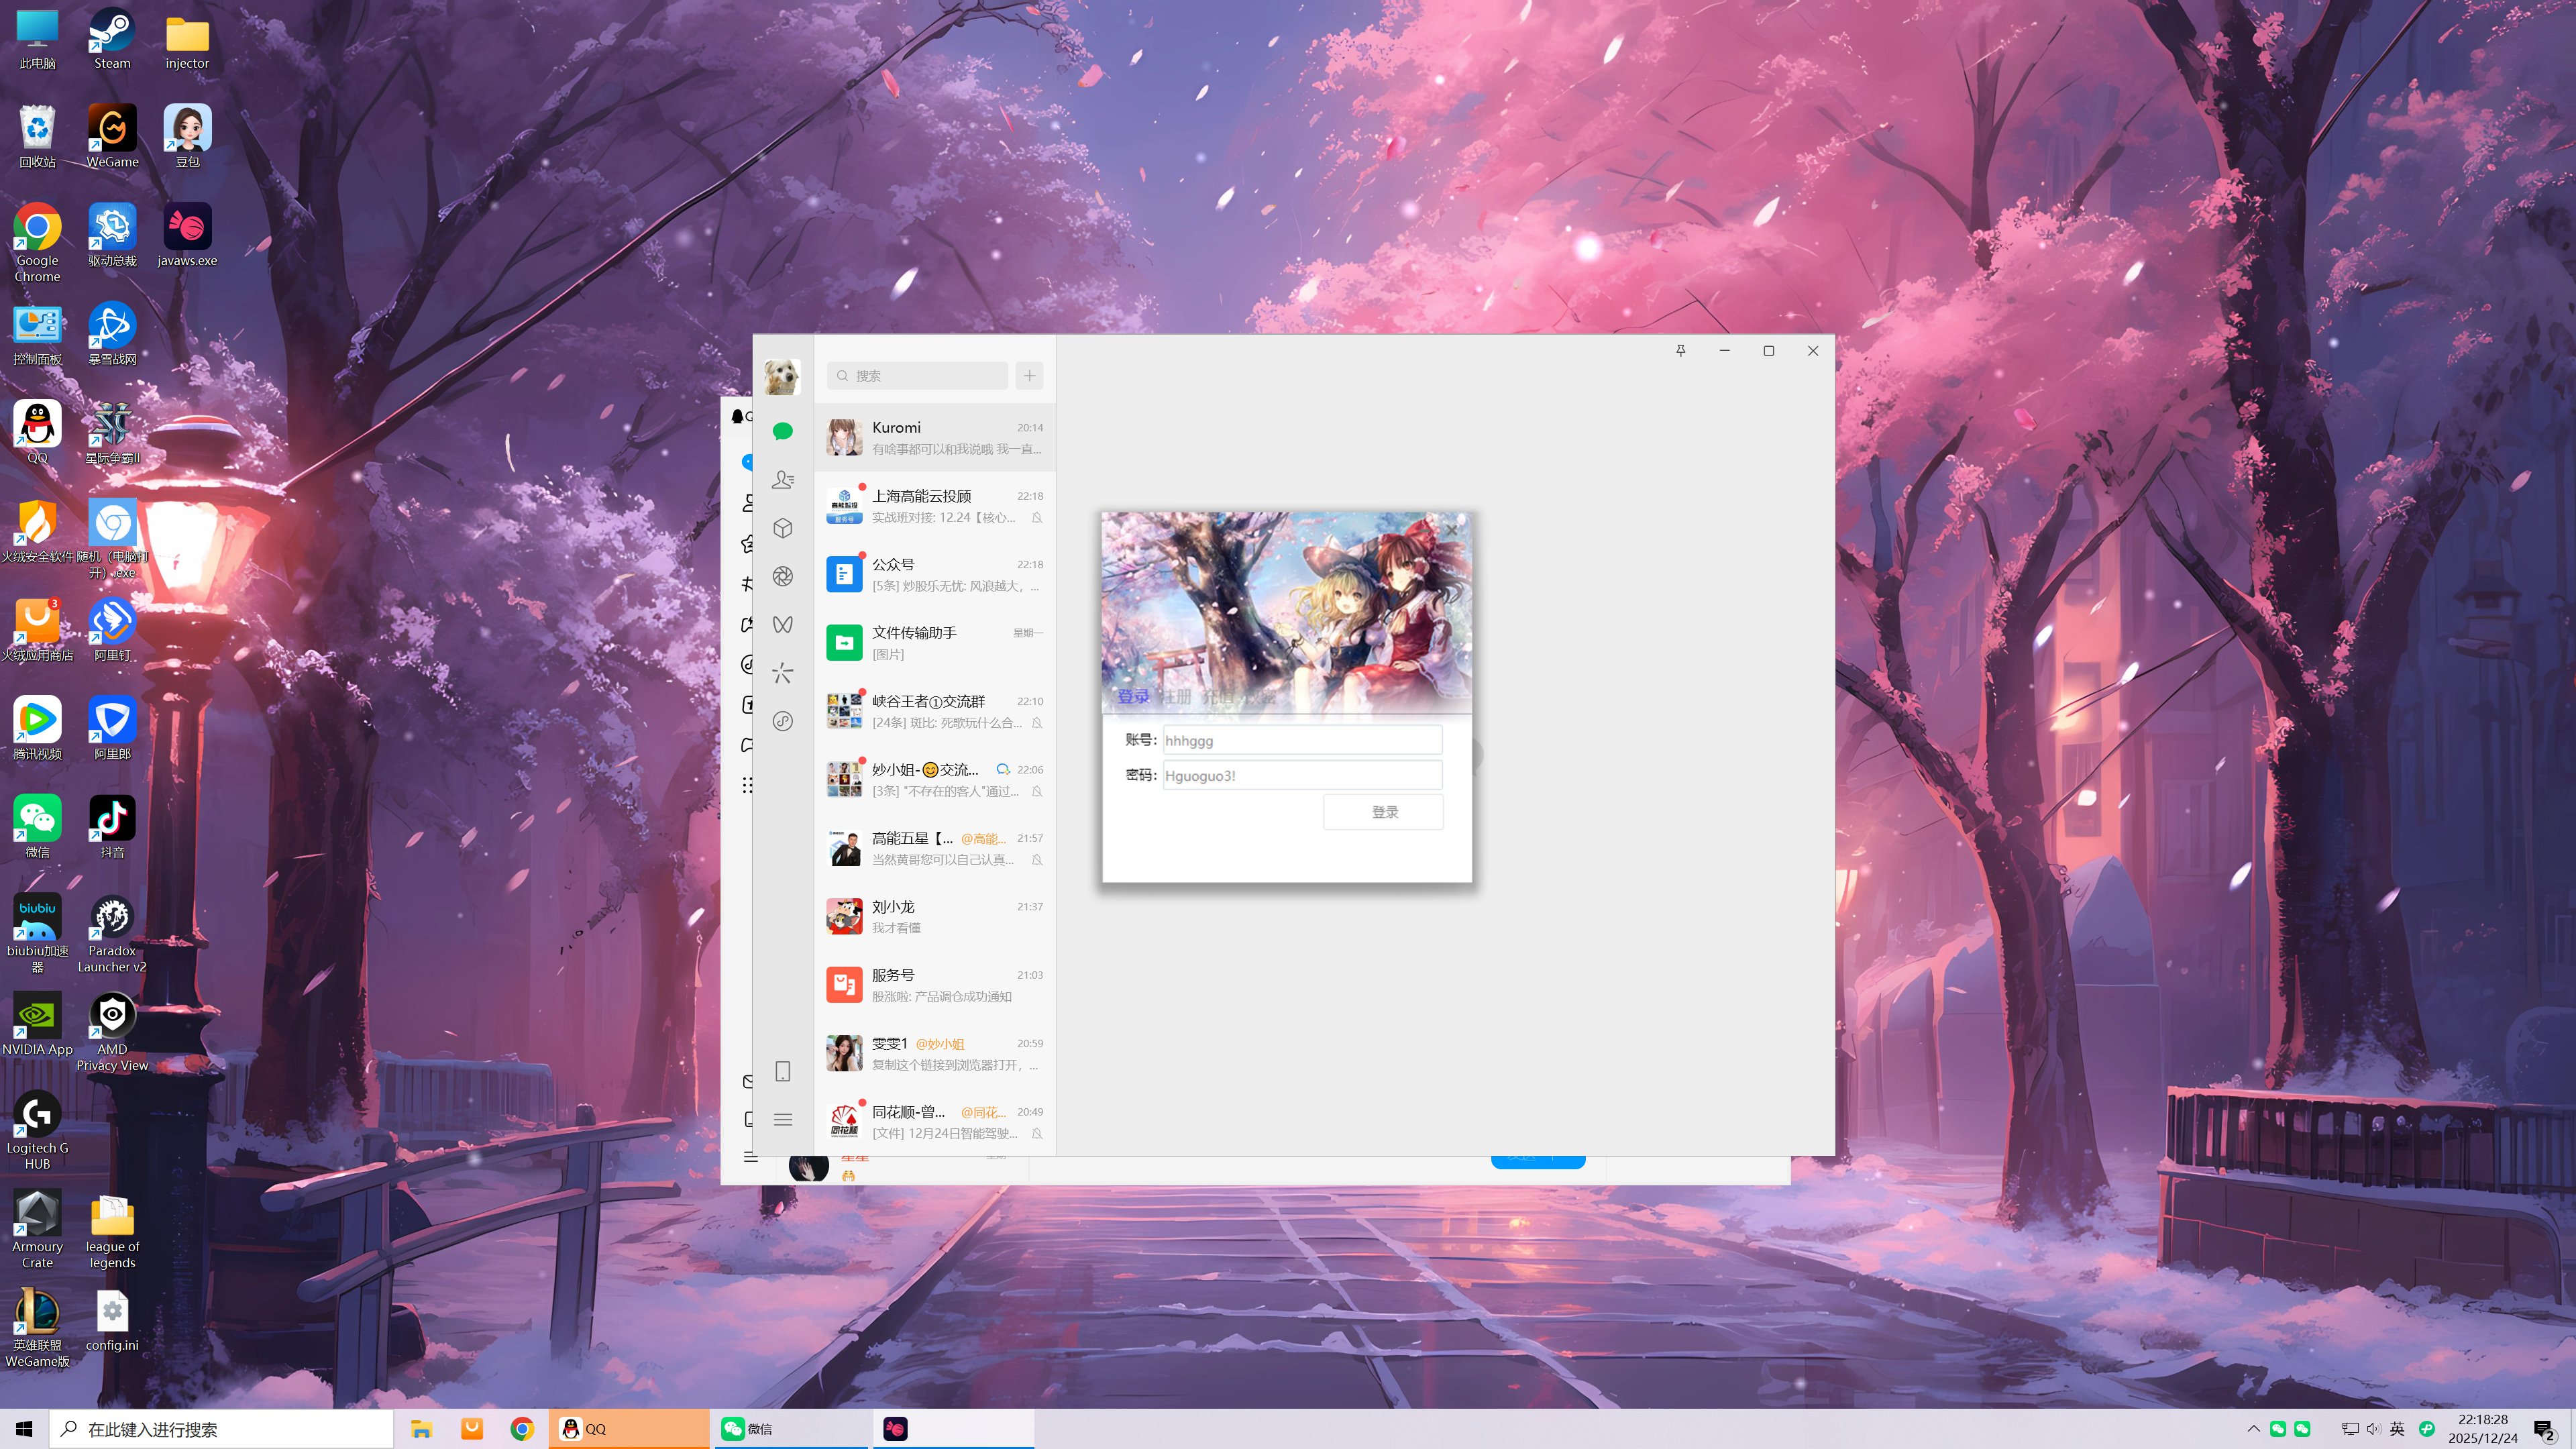This screenshot has width=2576, height=1449.
Task: Switch to the 注册 tab in login dialog
Action: [1176, 697]
